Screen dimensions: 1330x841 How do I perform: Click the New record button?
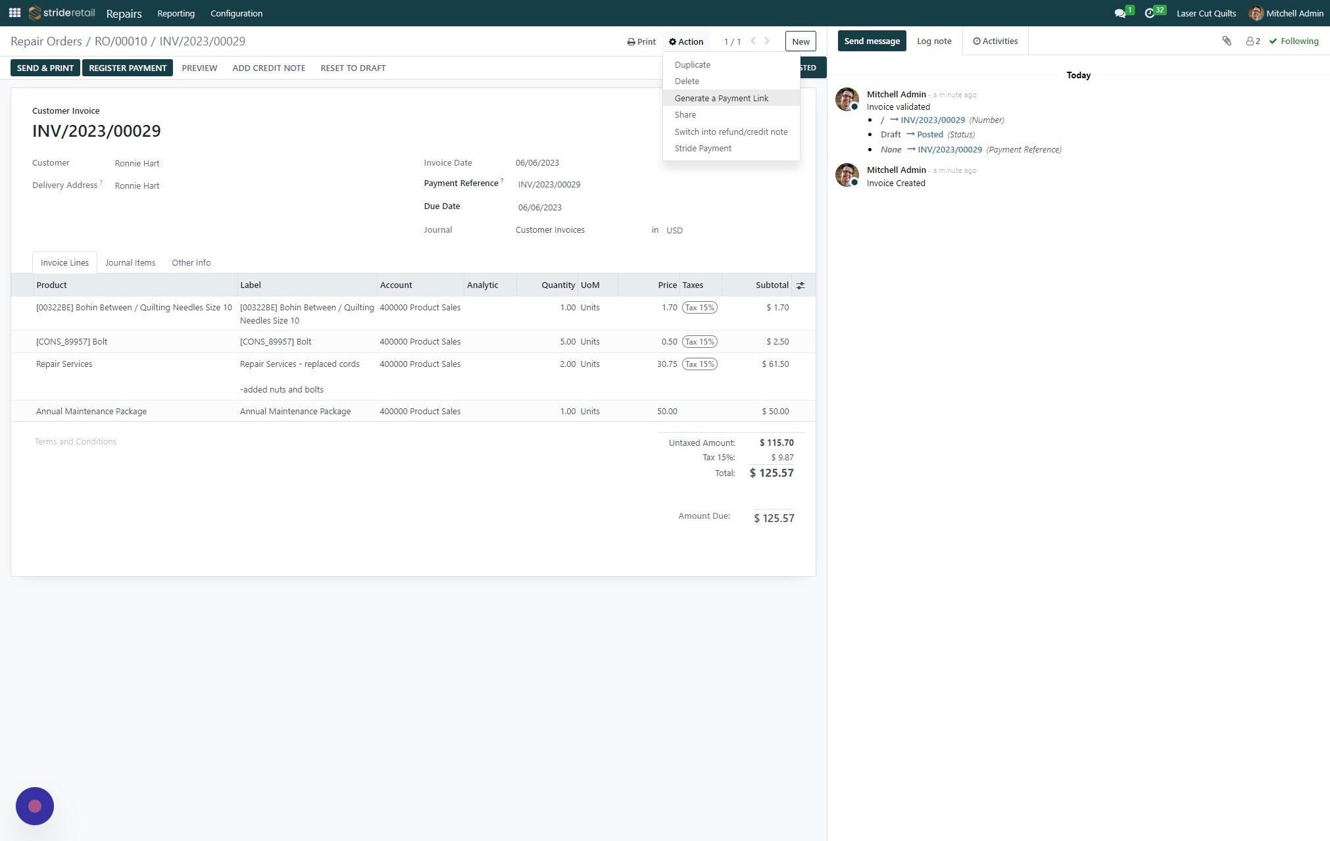pyautogui.click(x=800, y=41)
